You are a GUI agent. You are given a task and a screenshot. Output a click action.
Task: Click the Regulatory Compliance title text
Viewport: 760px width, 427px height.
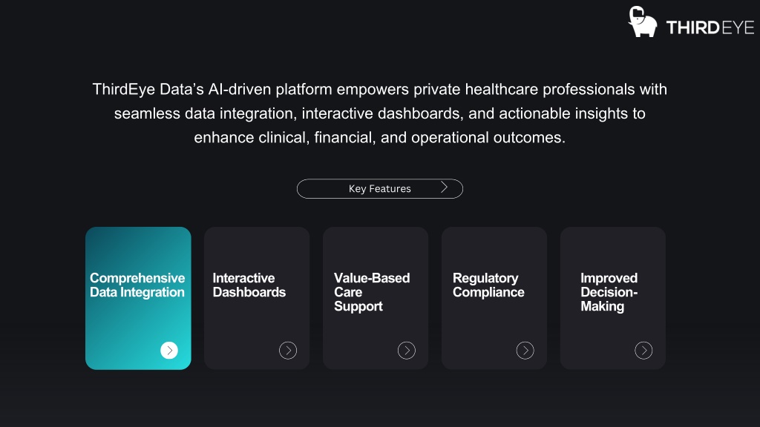(x=488, y=285)
